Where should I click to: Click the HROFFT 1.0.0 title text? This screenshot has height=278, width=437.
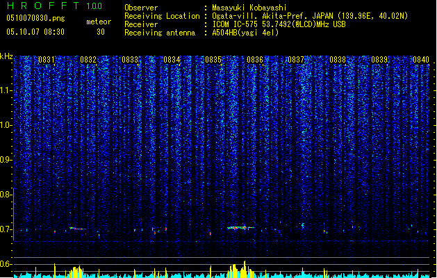point(54,6)
